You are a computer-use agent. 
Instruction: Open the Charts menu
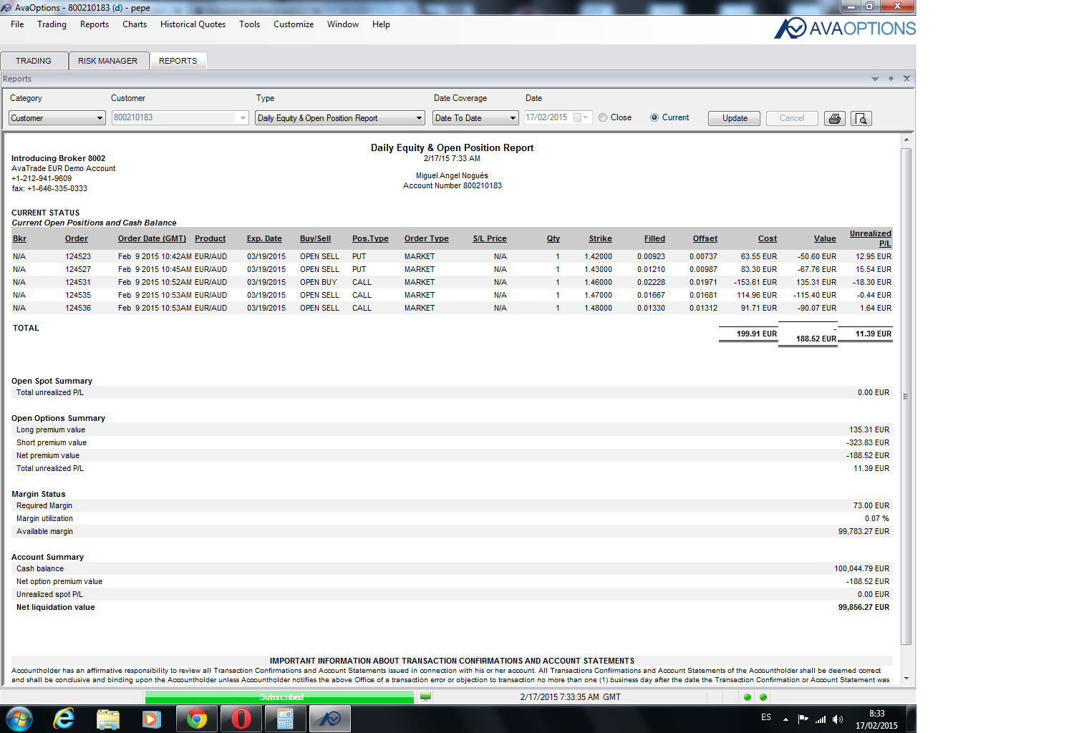[x=135, y=24]
